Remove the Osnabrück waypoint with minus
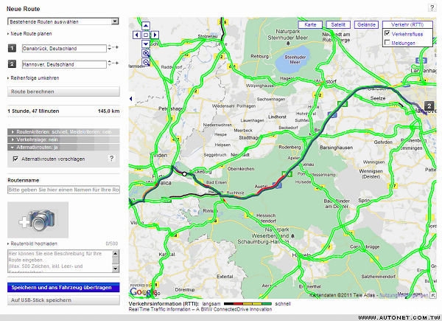This screenshot has height=321, width=442. coord(113,47)
